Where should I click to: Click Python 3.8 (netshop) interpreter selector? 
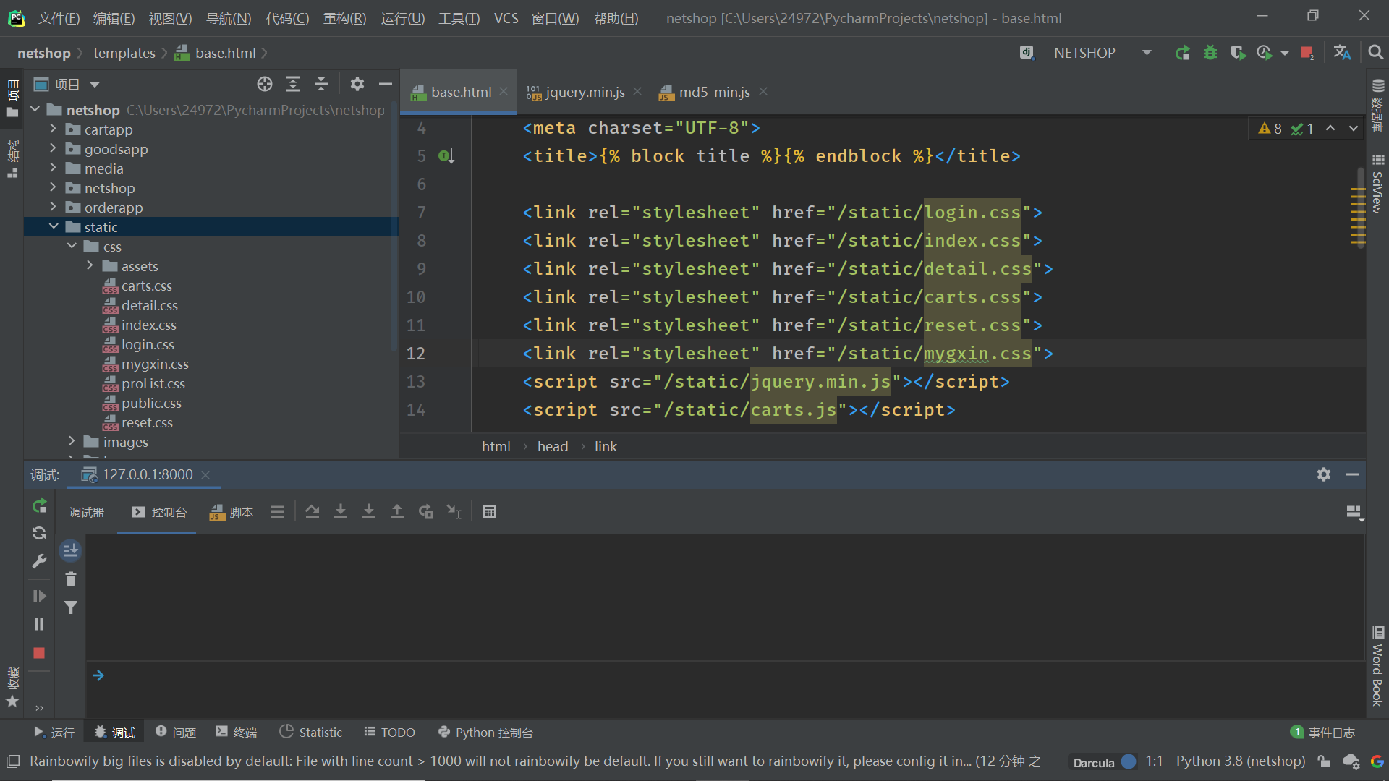[x=1241, y=761]
